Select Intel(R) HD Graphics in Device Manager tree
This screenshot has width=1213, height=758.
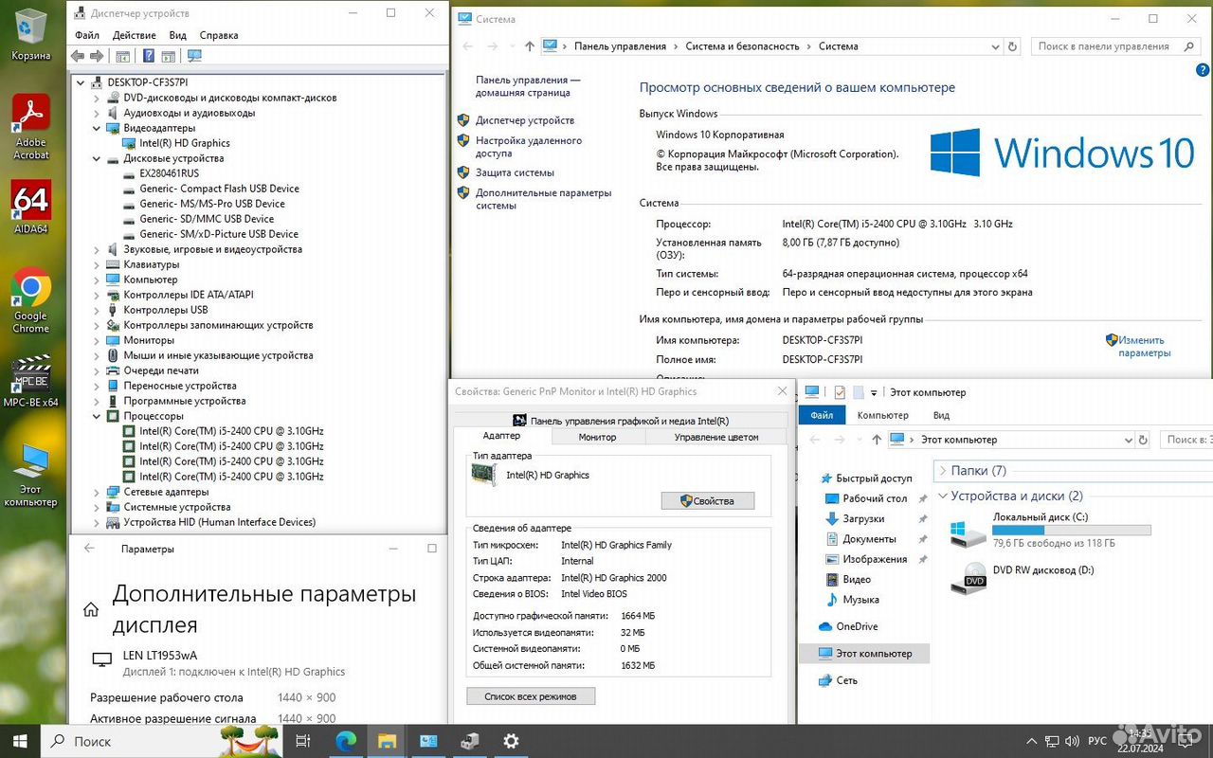click(185, 143)
